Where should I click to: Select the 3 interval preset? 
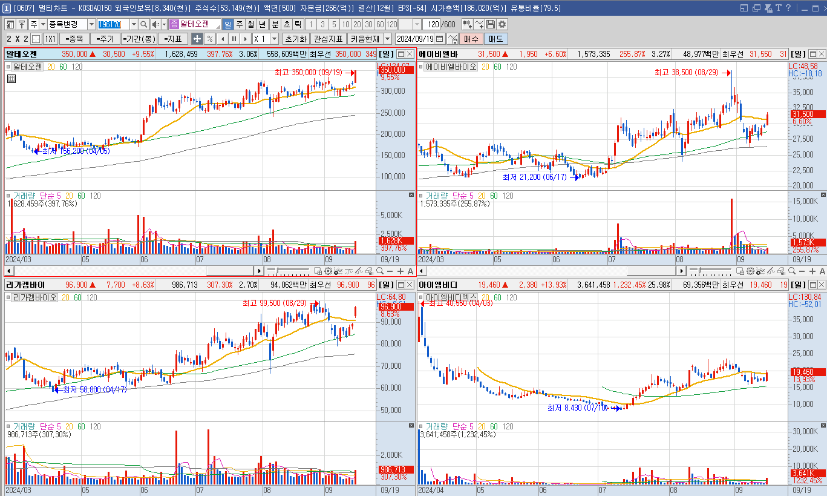pyautogui.click(x=322, y=24)
